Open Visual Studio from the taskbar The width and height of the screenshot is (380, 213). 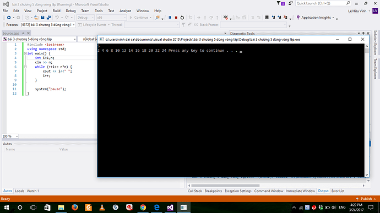tap(170, 207)
